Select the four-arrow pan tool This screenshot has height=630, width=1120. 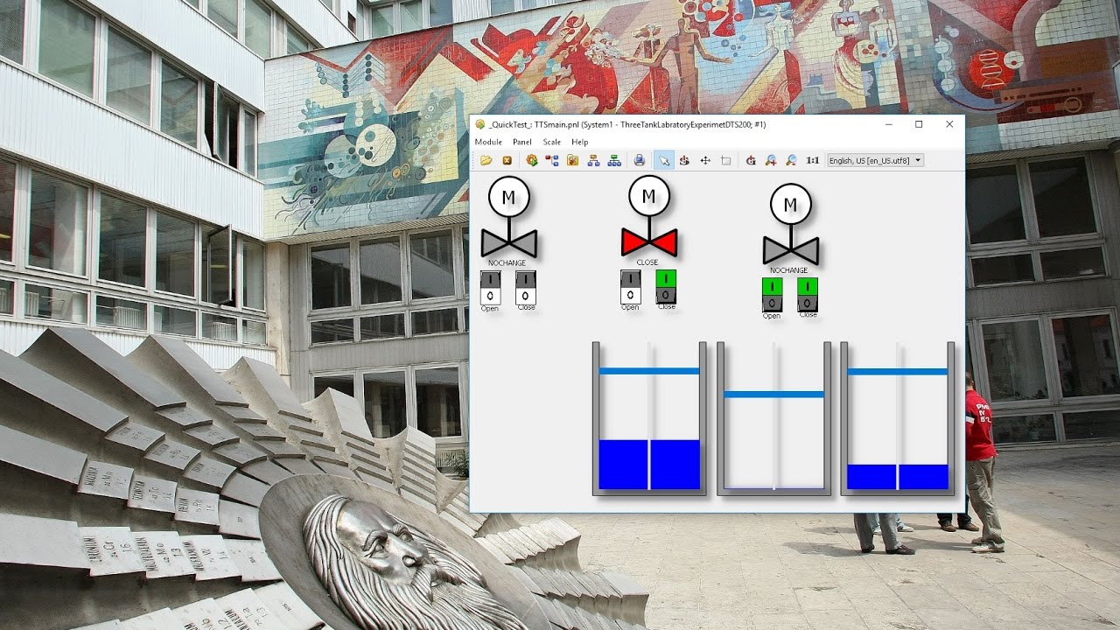pos(705,160)
